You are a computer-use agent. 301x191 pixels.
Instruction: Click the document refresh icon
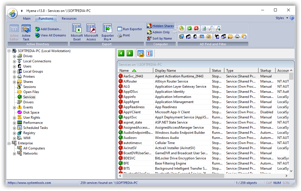pyautogui.click(x=204, y=28)
